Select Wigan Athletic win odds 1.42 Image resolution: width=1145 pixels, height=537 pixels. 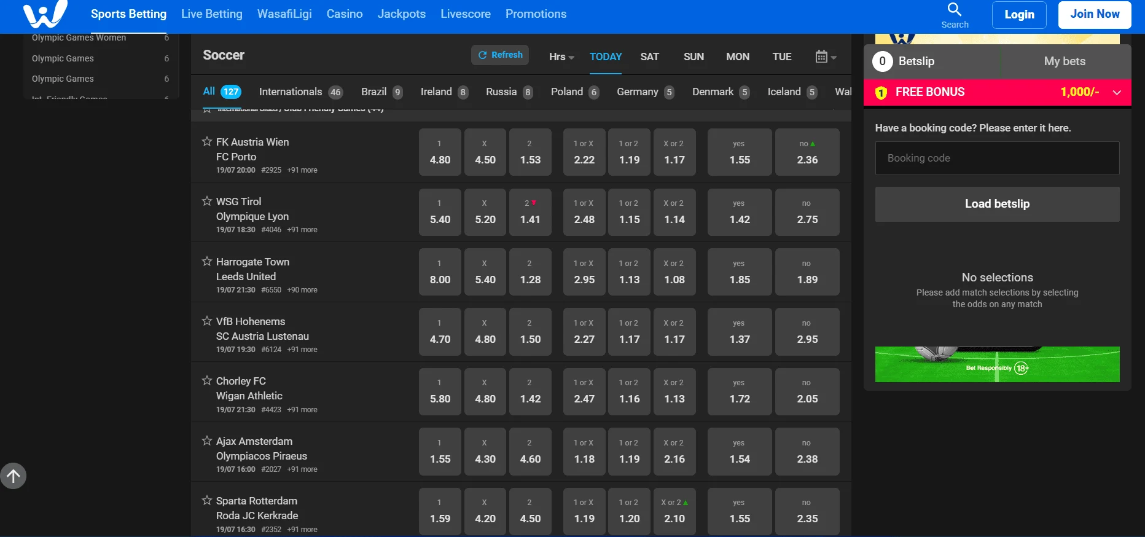pos(530,391)
